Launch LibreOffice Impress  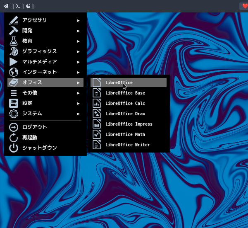point(129,124)
